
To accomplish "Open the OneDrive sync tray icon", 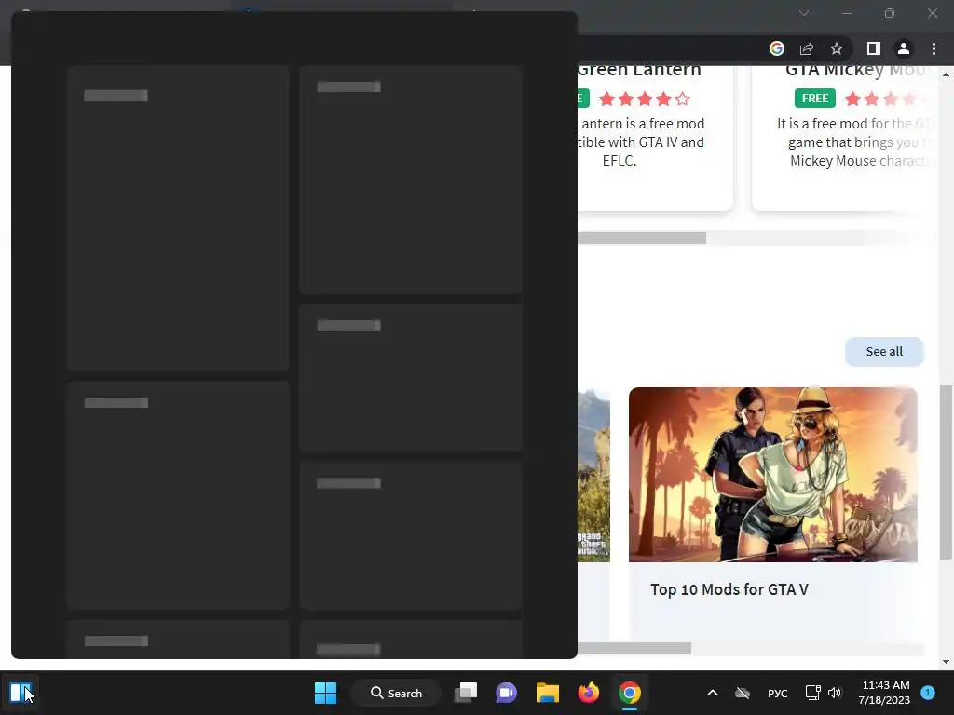I will click(743, 693).
